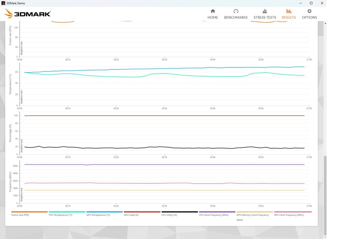The image size is (364, 239).
Task: Select the Stress Tests bar chart icon
Action: click(265, 11)
